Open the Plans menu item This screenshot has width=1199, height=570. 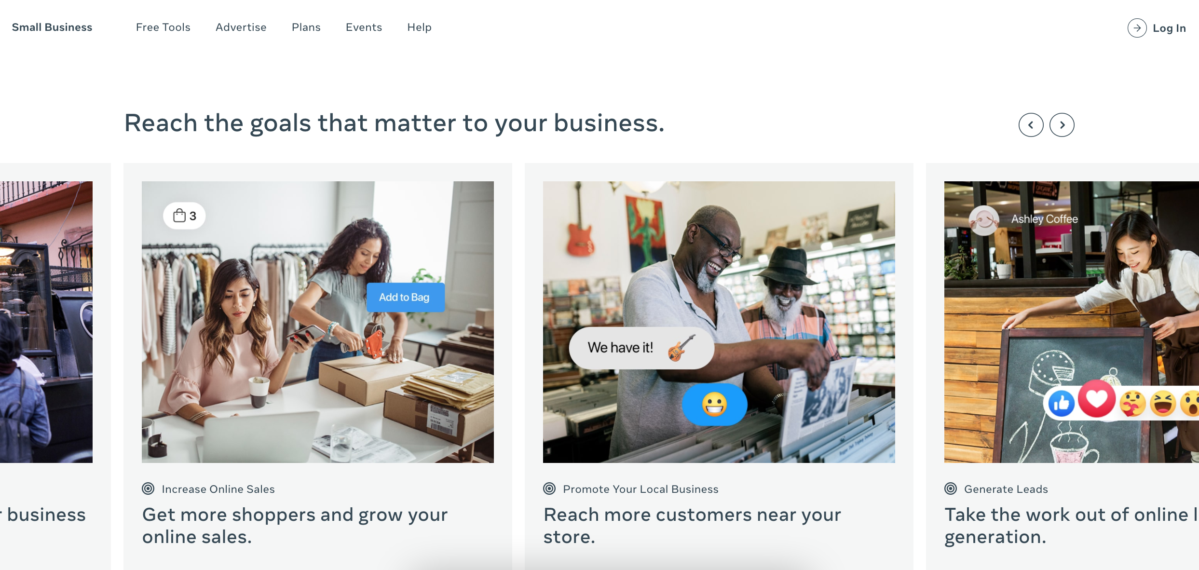pyautogui.click(x=306, y=27)
